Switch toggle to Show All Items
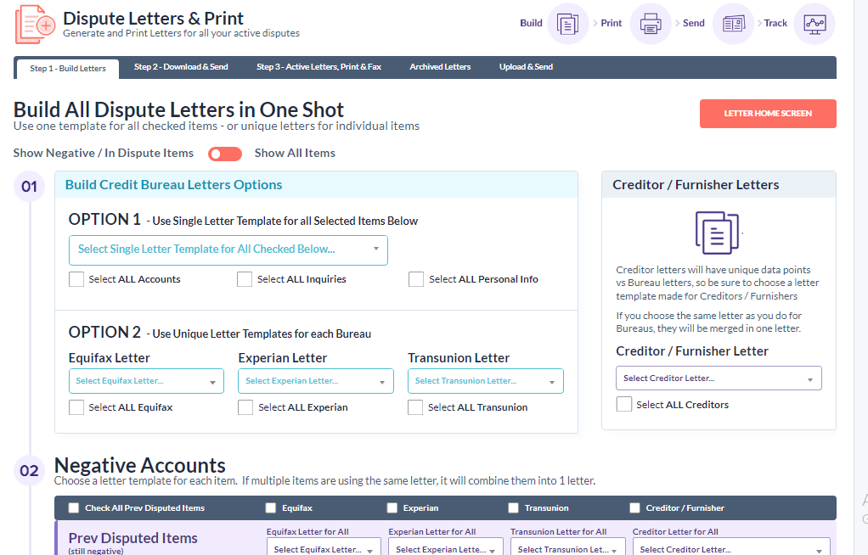Screen dimensions: 868x555 224,154
